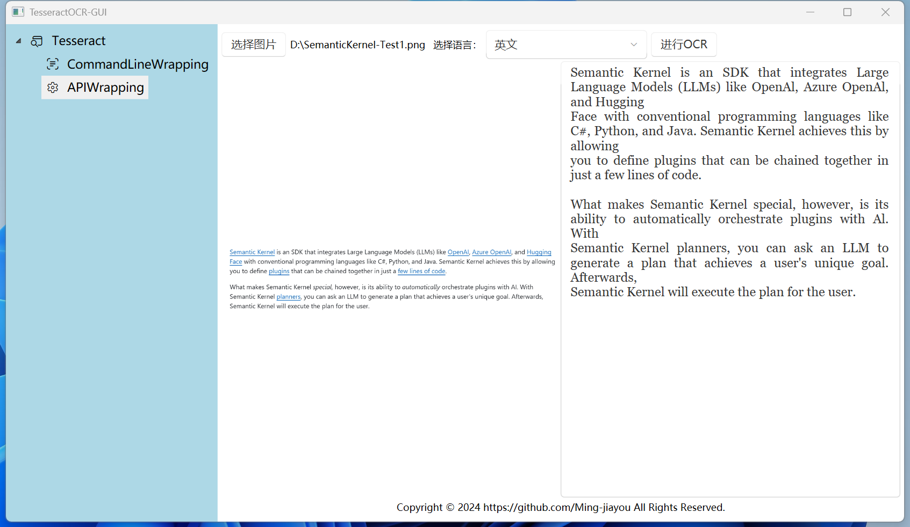Click the loaded Semantic Kernel image preview
This screenshot has width=910, height=527.
(392, 279)
